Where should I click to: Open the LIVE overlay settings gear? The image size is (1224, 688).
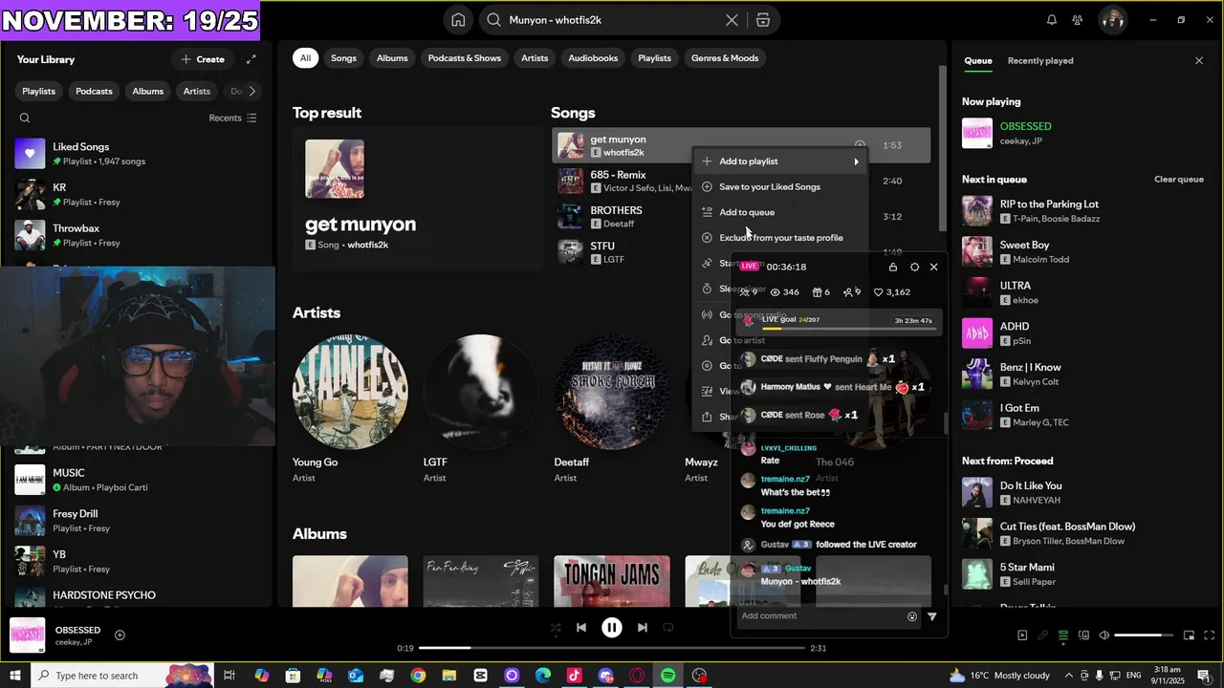point(914,267)
